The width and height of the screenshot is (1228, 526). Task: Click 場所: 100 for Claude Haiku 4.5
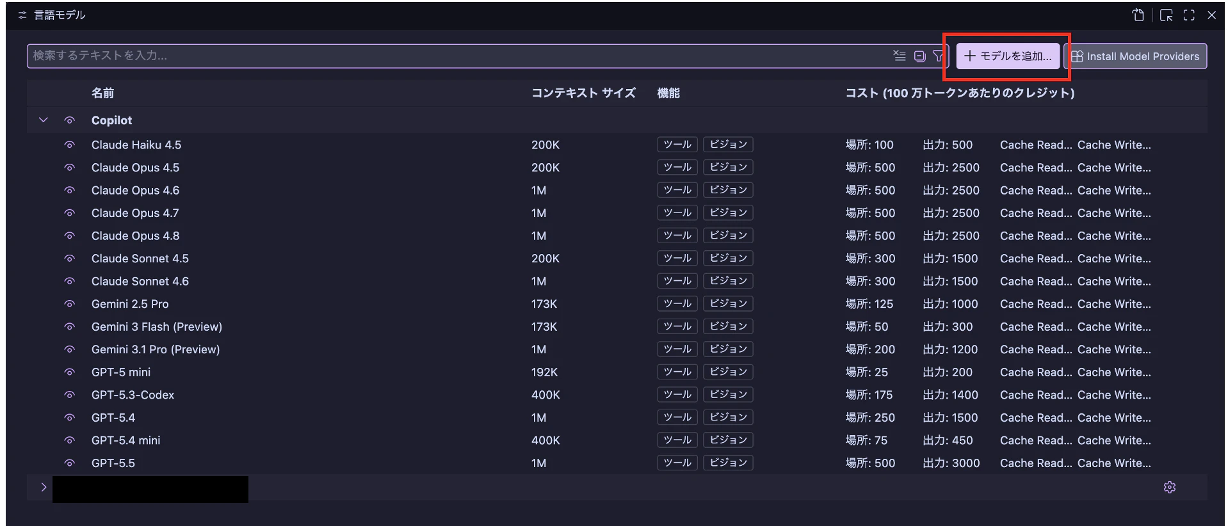click(869, 145)
